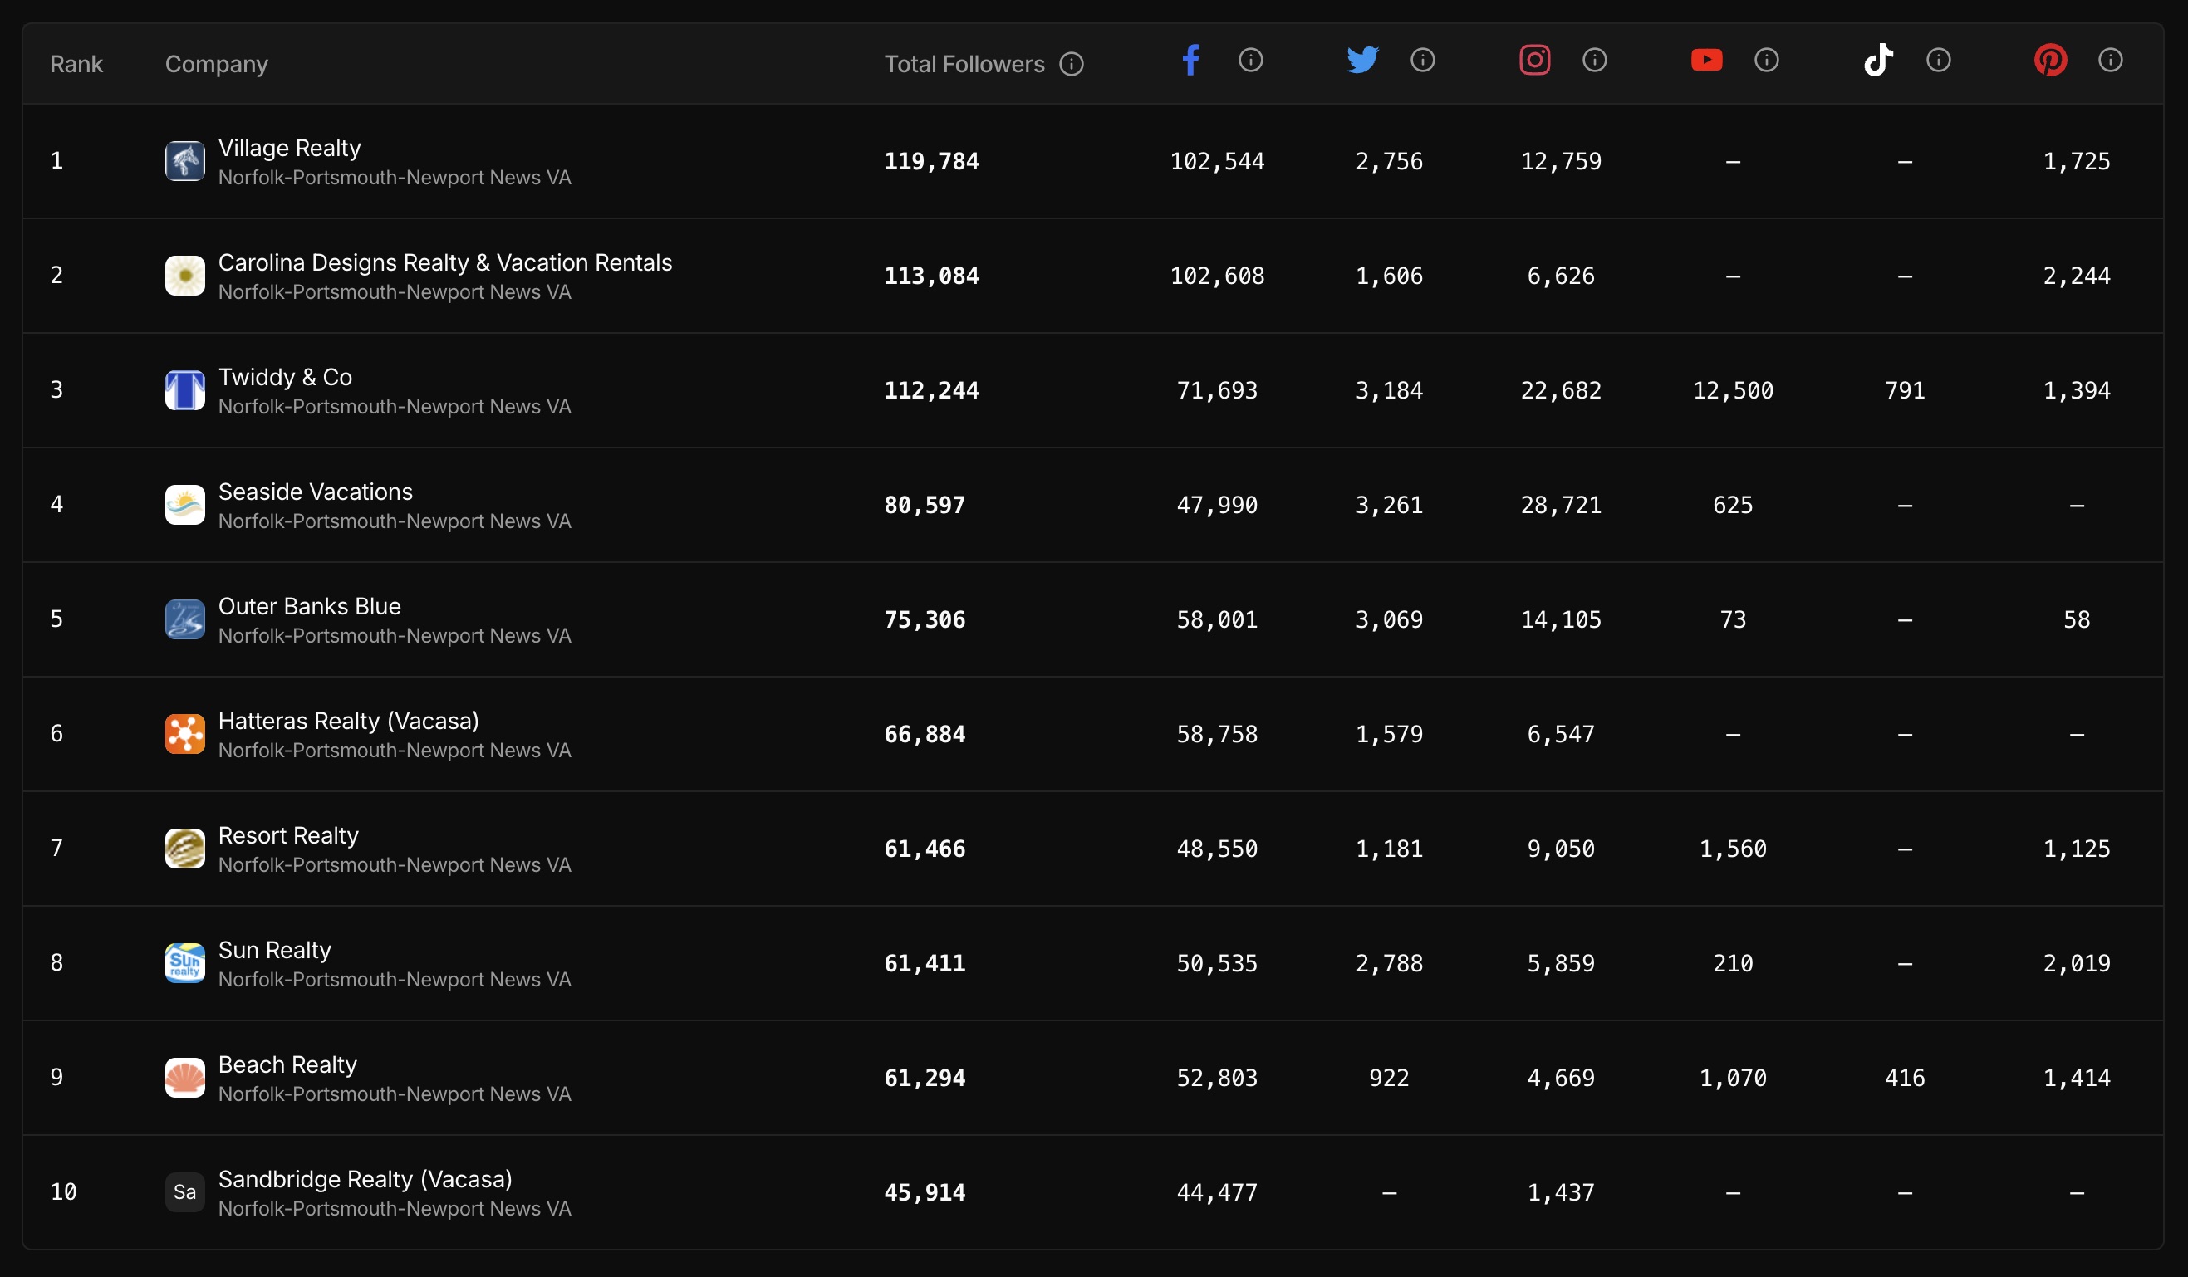Click the TikTok column icon

[x=1878, y=60]
